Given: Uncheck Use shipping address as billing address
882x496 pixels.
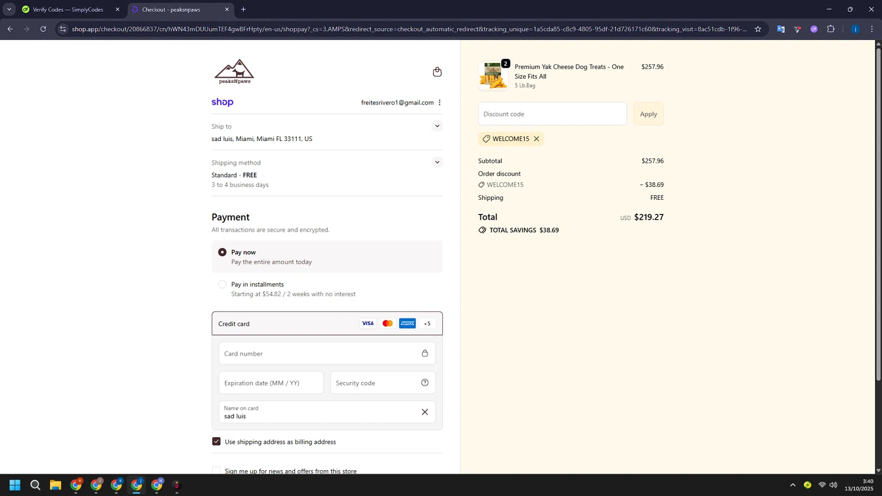Looking at the screenshot, I should pyautogui.click(x=216, y=441).
